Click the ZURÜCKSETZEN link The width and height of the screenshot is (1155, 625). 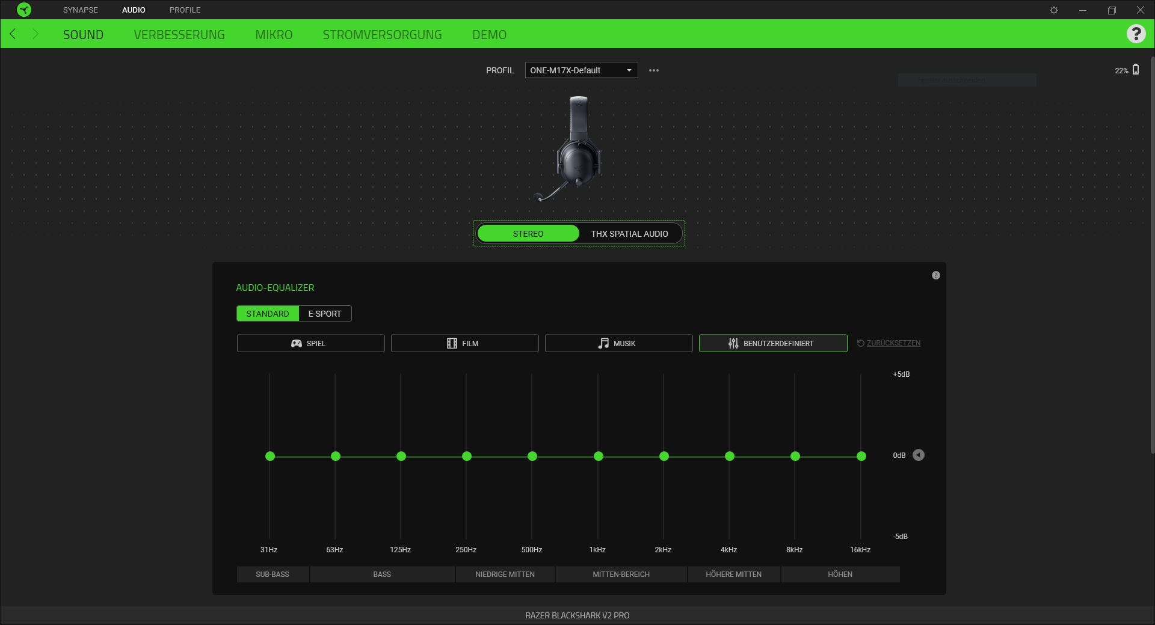tap(889, 343)
